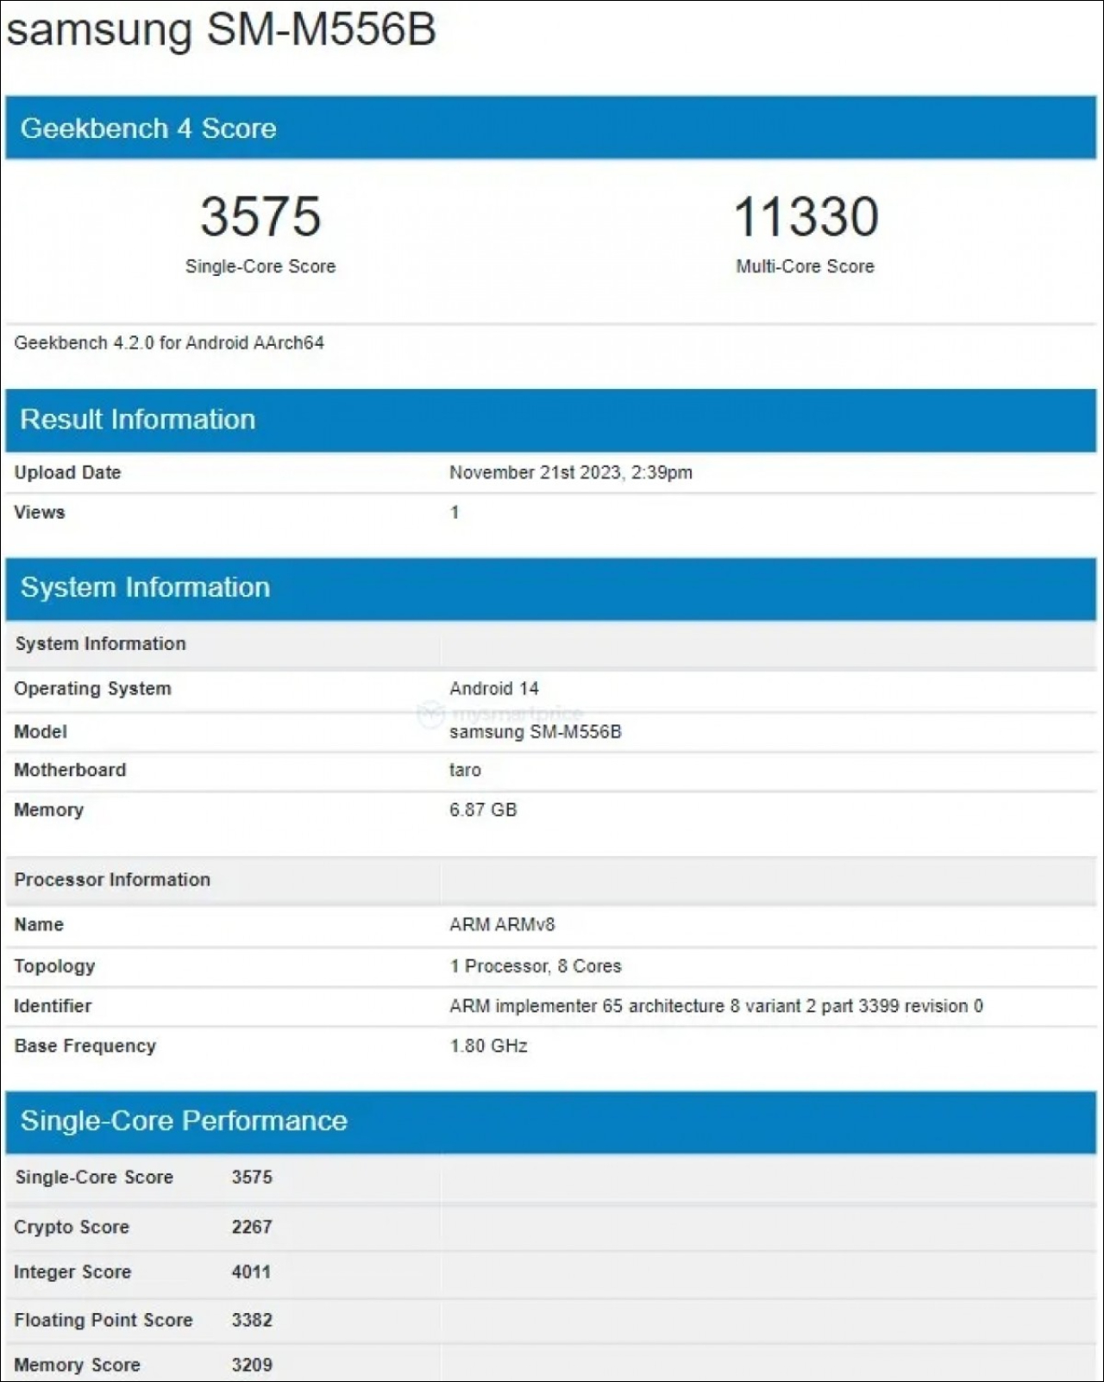Screen dimensions: 1104x1382
Task: Click the 'Operating System' label
Action: tap(92, 689)
